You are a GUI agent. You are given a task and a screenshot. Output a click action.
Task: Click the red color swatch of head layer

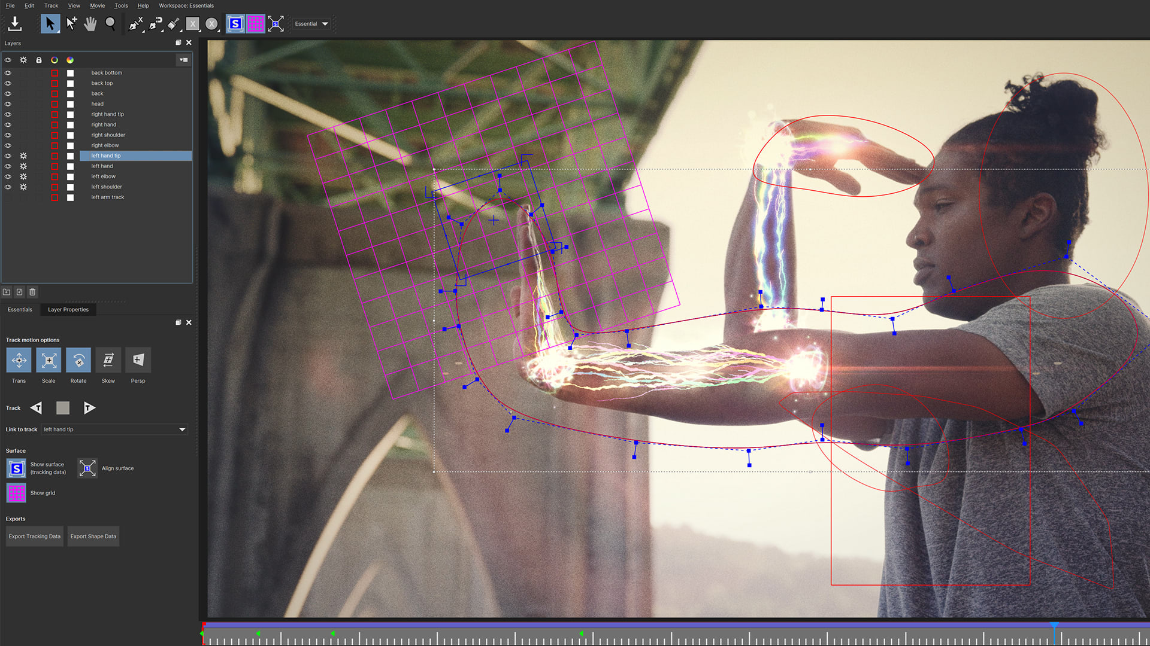55,104
